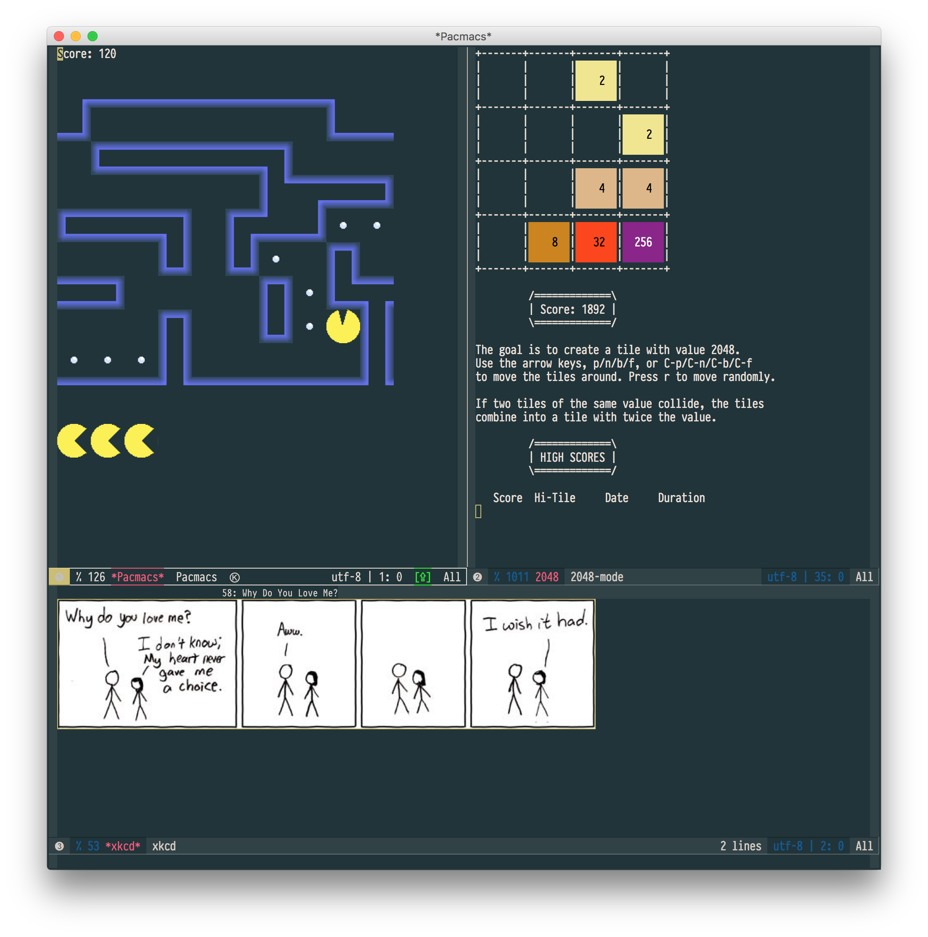Screen dimensions: 928x937
Task: Click the green macOS fullscreen button
Action: (x=93, y=36)
